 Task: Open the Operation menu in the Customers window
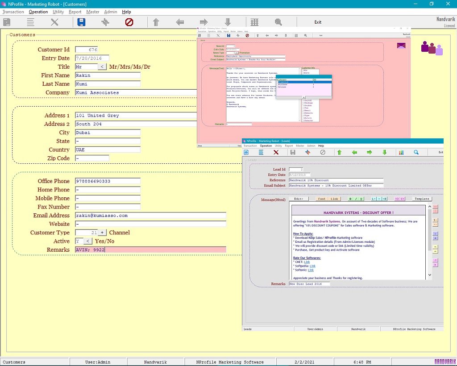38,12
